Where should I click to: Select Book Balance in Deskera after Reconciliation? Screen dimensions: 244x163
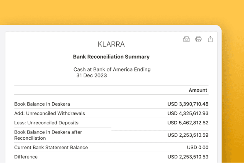pyautogui.click(x=48, y=135)
